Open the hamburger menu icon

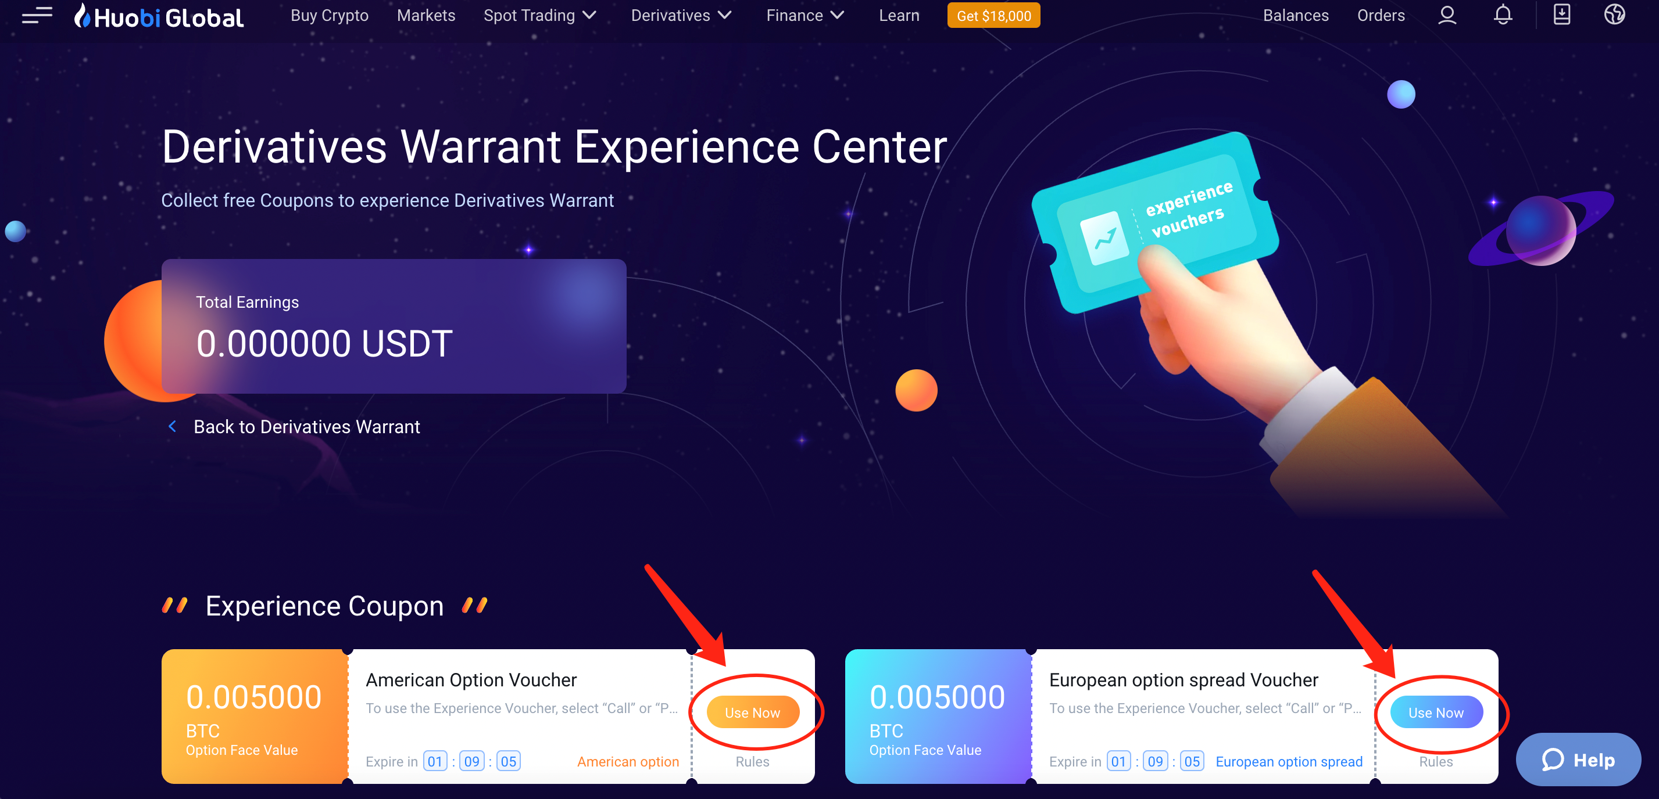(37, 15)
